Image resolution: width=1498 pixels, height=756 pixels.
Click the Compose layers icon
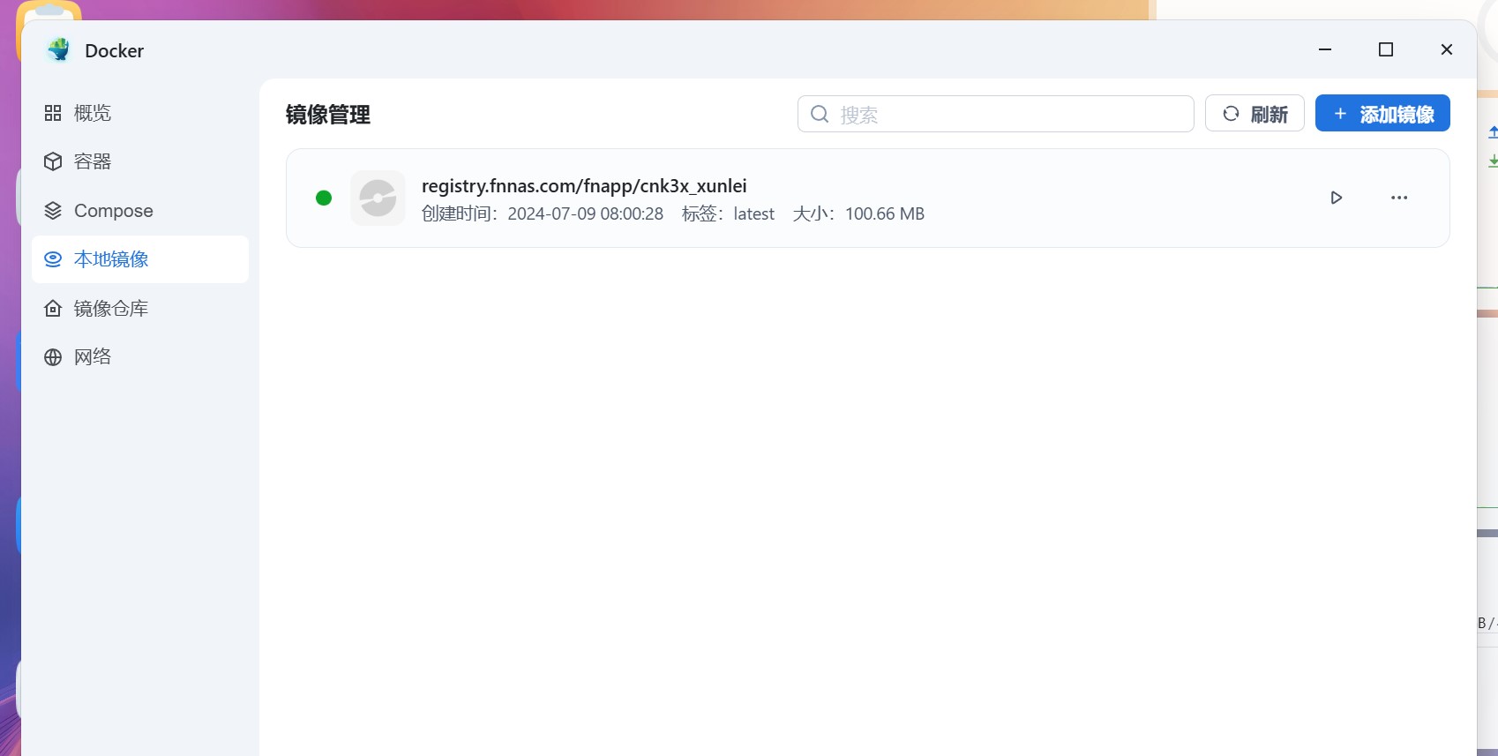pyautogui.click(x=53, y=211)
